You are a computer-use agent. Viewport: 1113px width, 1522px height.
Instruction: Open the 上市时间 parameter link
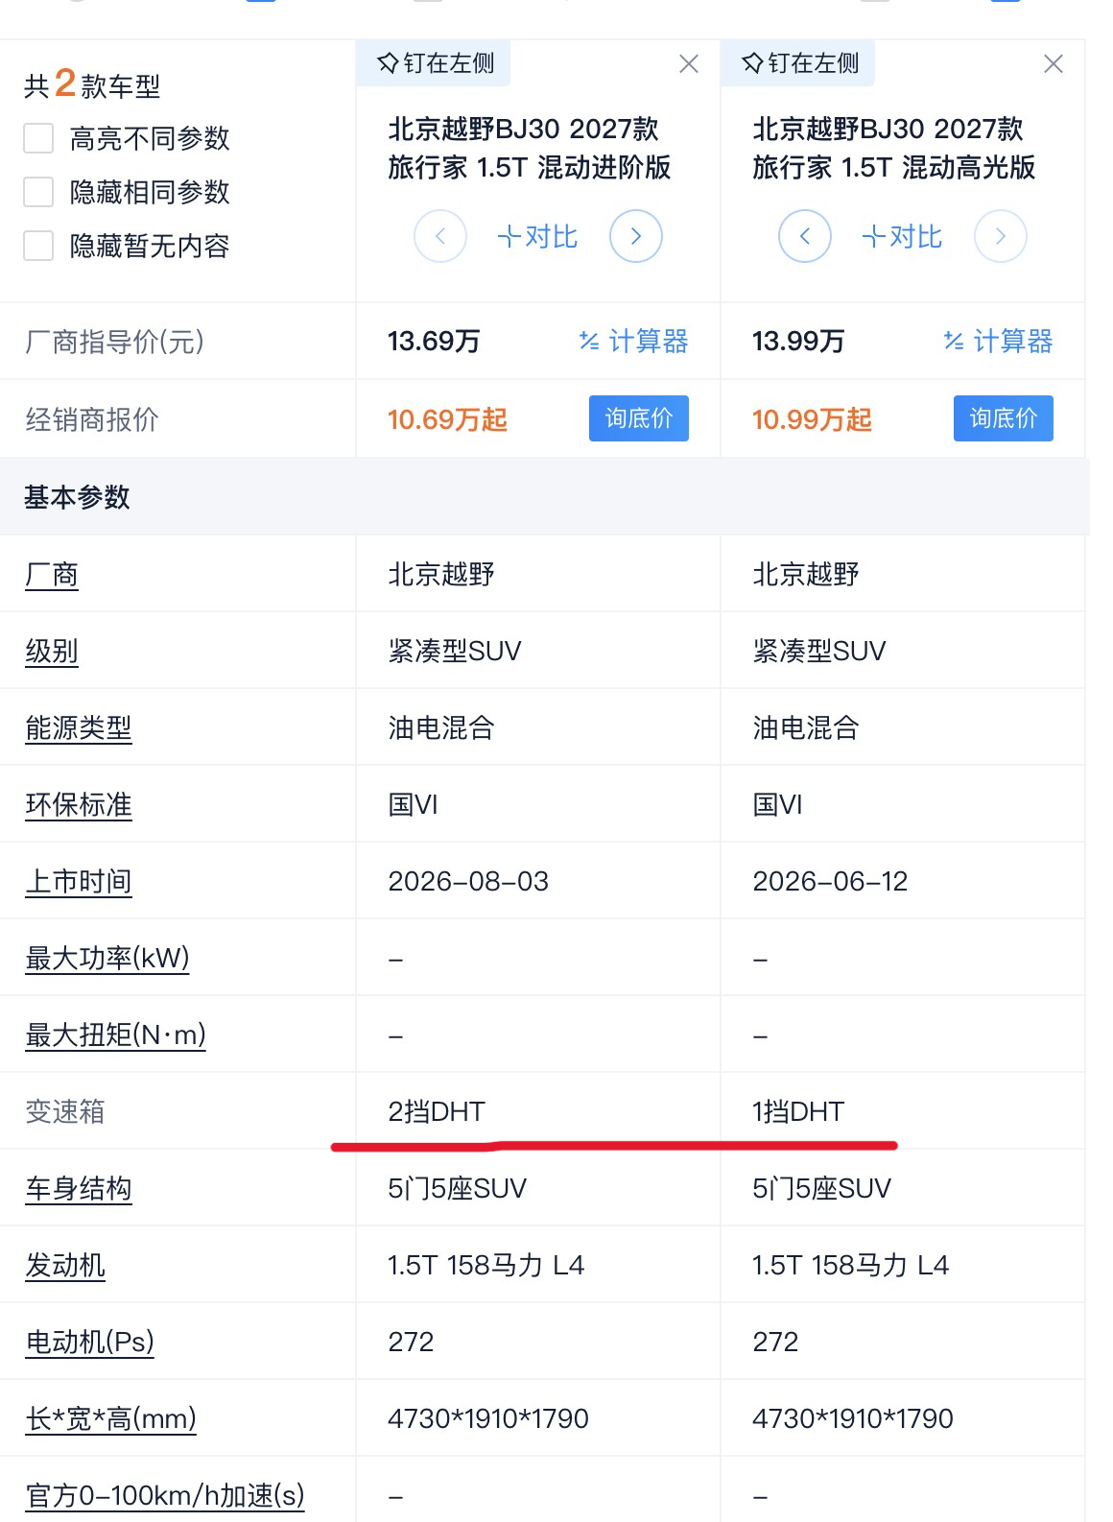(x=79, y=882)
